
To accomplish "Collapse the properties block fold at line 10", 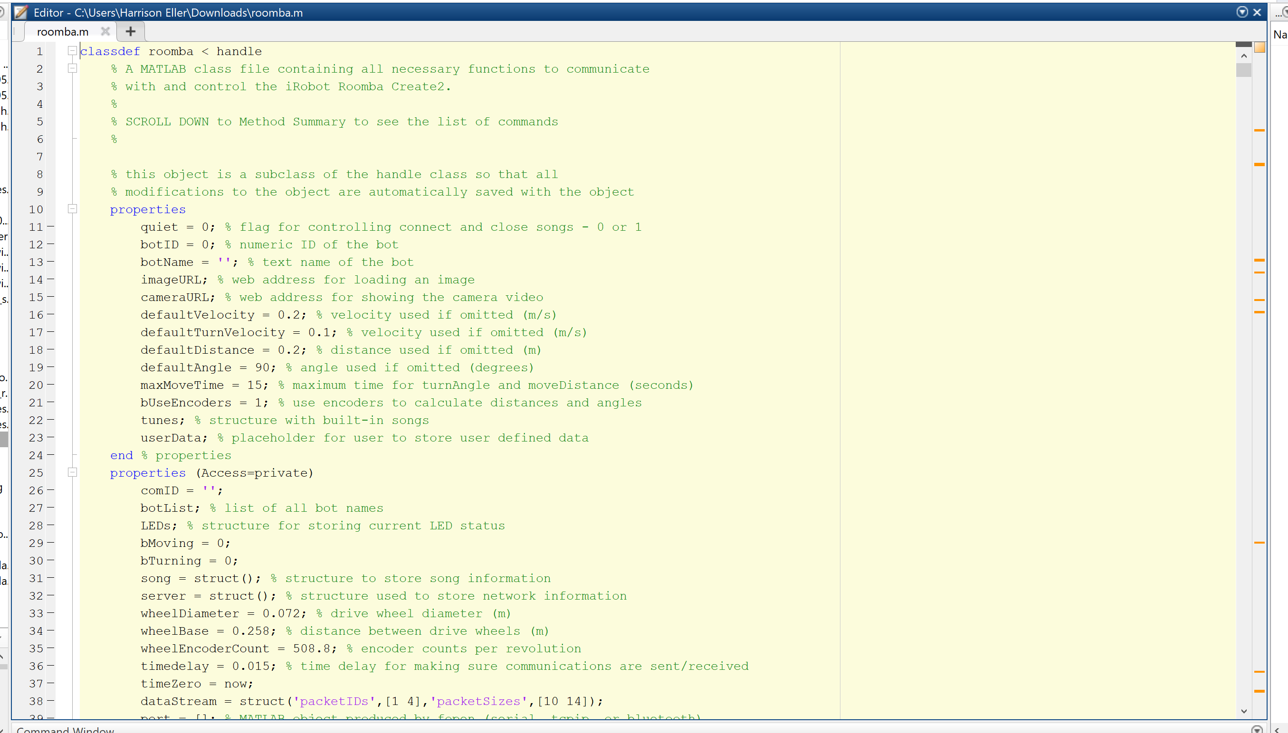I will (x=73, y=209).
